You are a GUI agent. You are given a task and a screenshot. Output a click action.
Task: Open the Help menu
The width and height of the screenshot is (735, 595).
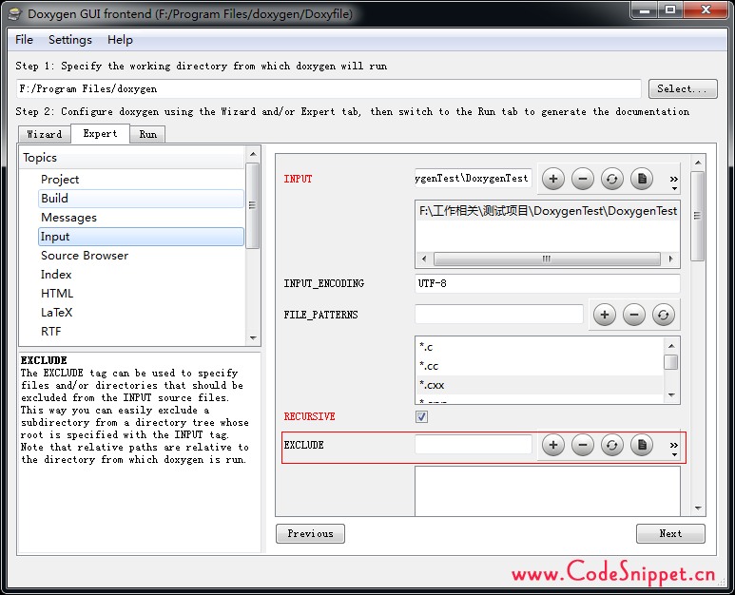[x=120, y=40]
